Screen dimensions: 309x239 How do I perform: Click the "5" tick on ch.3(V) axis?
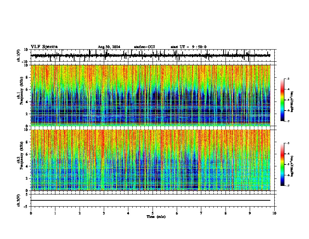click(x=27, y=194)
